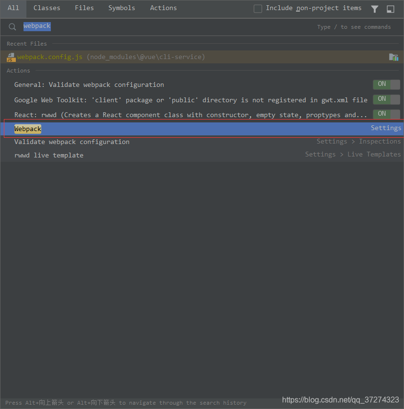Switch to the Files tab
404x409 pixels.
coord(84,8)
